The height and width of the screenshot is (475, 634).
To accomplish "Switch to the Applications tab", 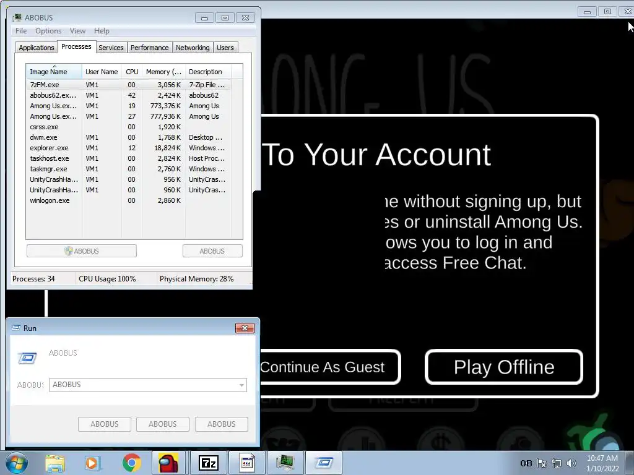I will 37,48.
